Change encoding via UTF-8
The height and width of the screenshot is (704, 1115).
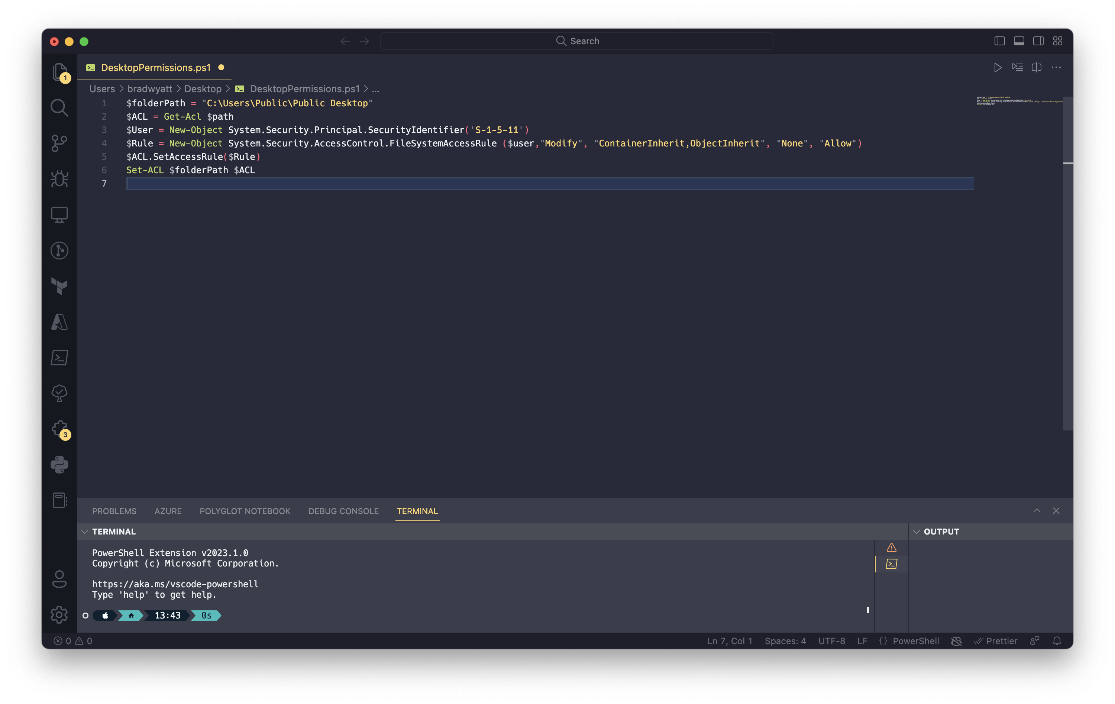(x=832, y=641)
